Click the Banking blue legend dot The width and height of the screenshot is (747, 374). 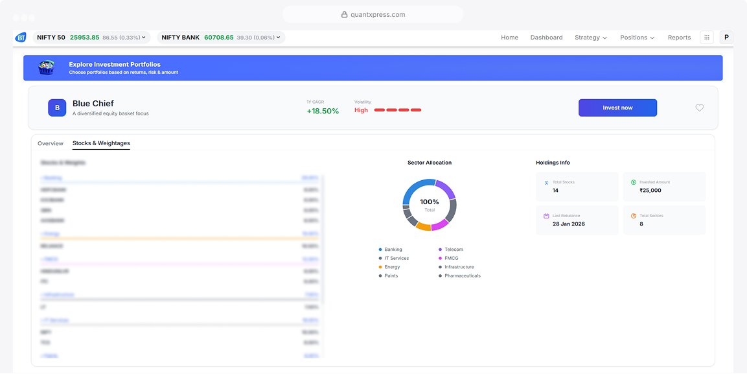pyautogui.click(x=380, y=249)
